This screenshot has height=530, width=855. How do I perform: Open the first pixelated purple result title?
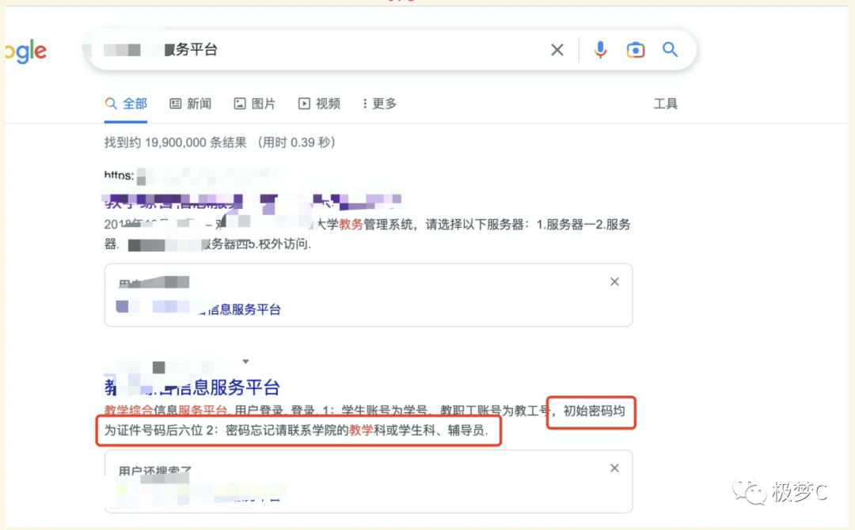(x=253, y=202)
